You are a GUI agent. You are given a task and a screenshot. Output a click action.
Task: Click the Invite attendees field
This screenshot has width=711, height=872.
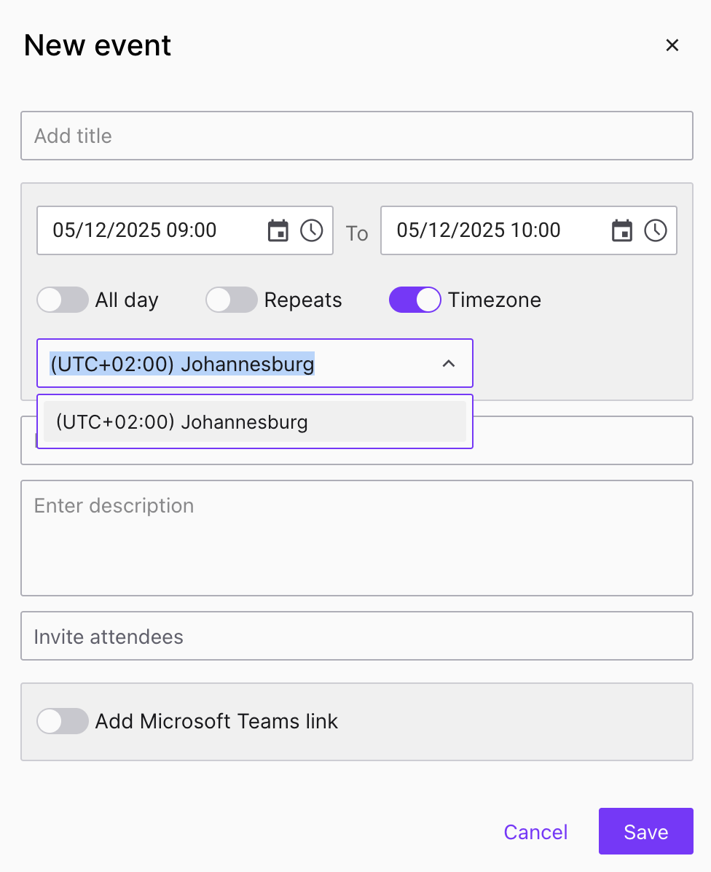(x=357, y=637)
